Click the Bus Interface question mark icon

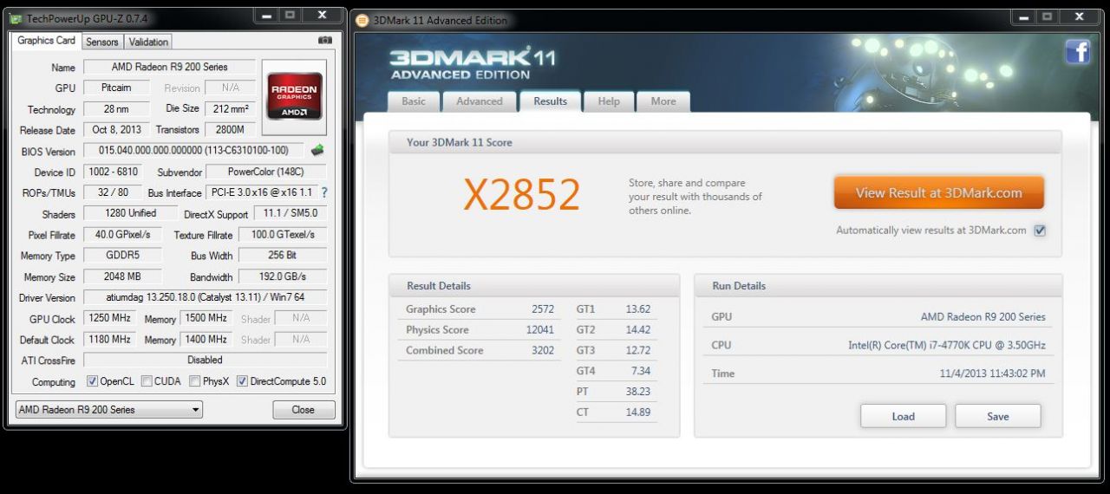pyautogui.click(x=324, y=192)
